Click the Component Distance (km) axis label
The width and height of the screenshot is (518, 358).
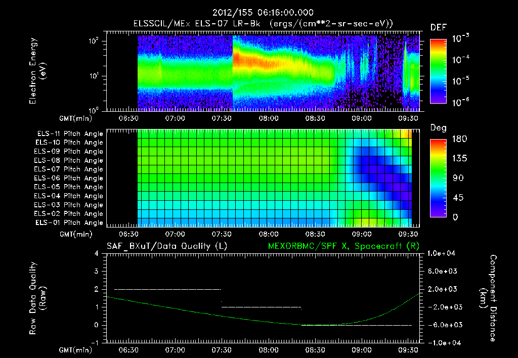click(x=488, y=298)
